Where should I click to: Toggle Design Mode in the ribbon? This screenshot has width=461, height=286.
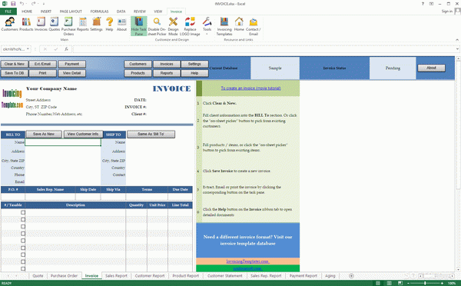point(173,26)
